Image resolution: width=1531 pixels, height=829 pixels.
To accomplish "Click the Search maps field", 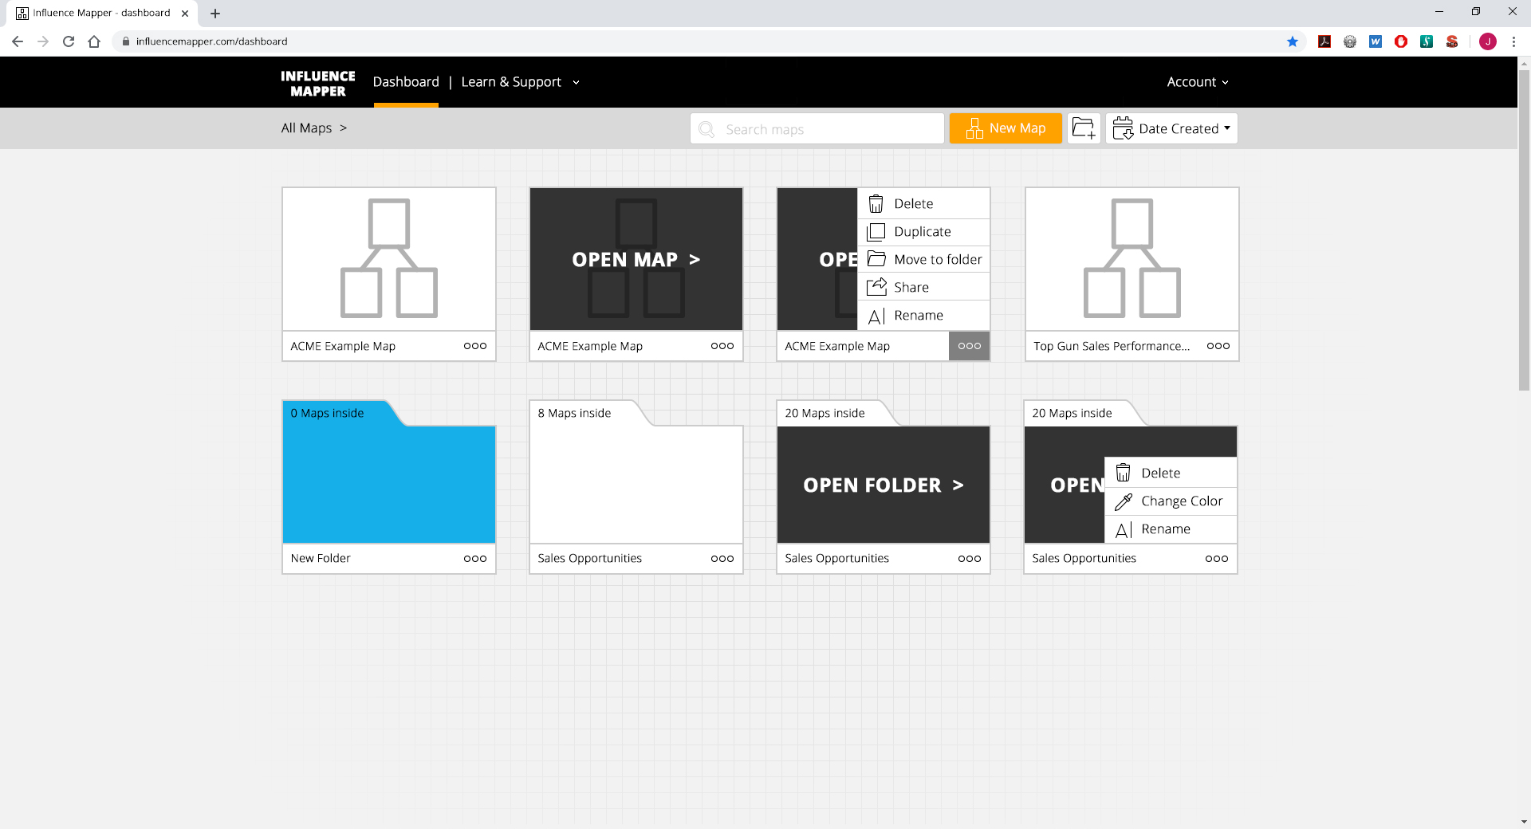I will pos(817,128).
